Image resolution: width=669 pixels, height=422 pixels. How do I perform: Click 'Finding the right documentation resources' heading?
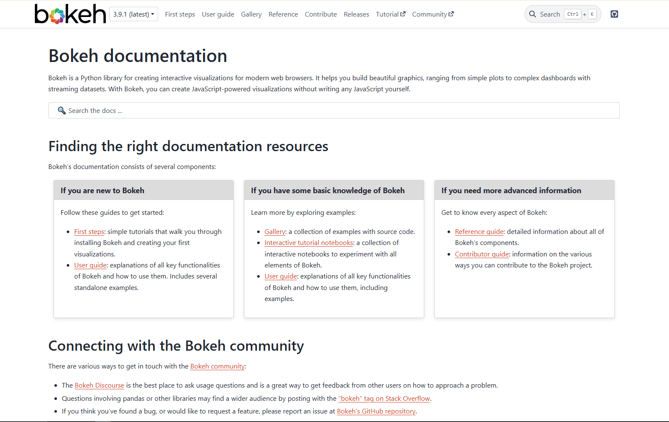click(188, 146)
